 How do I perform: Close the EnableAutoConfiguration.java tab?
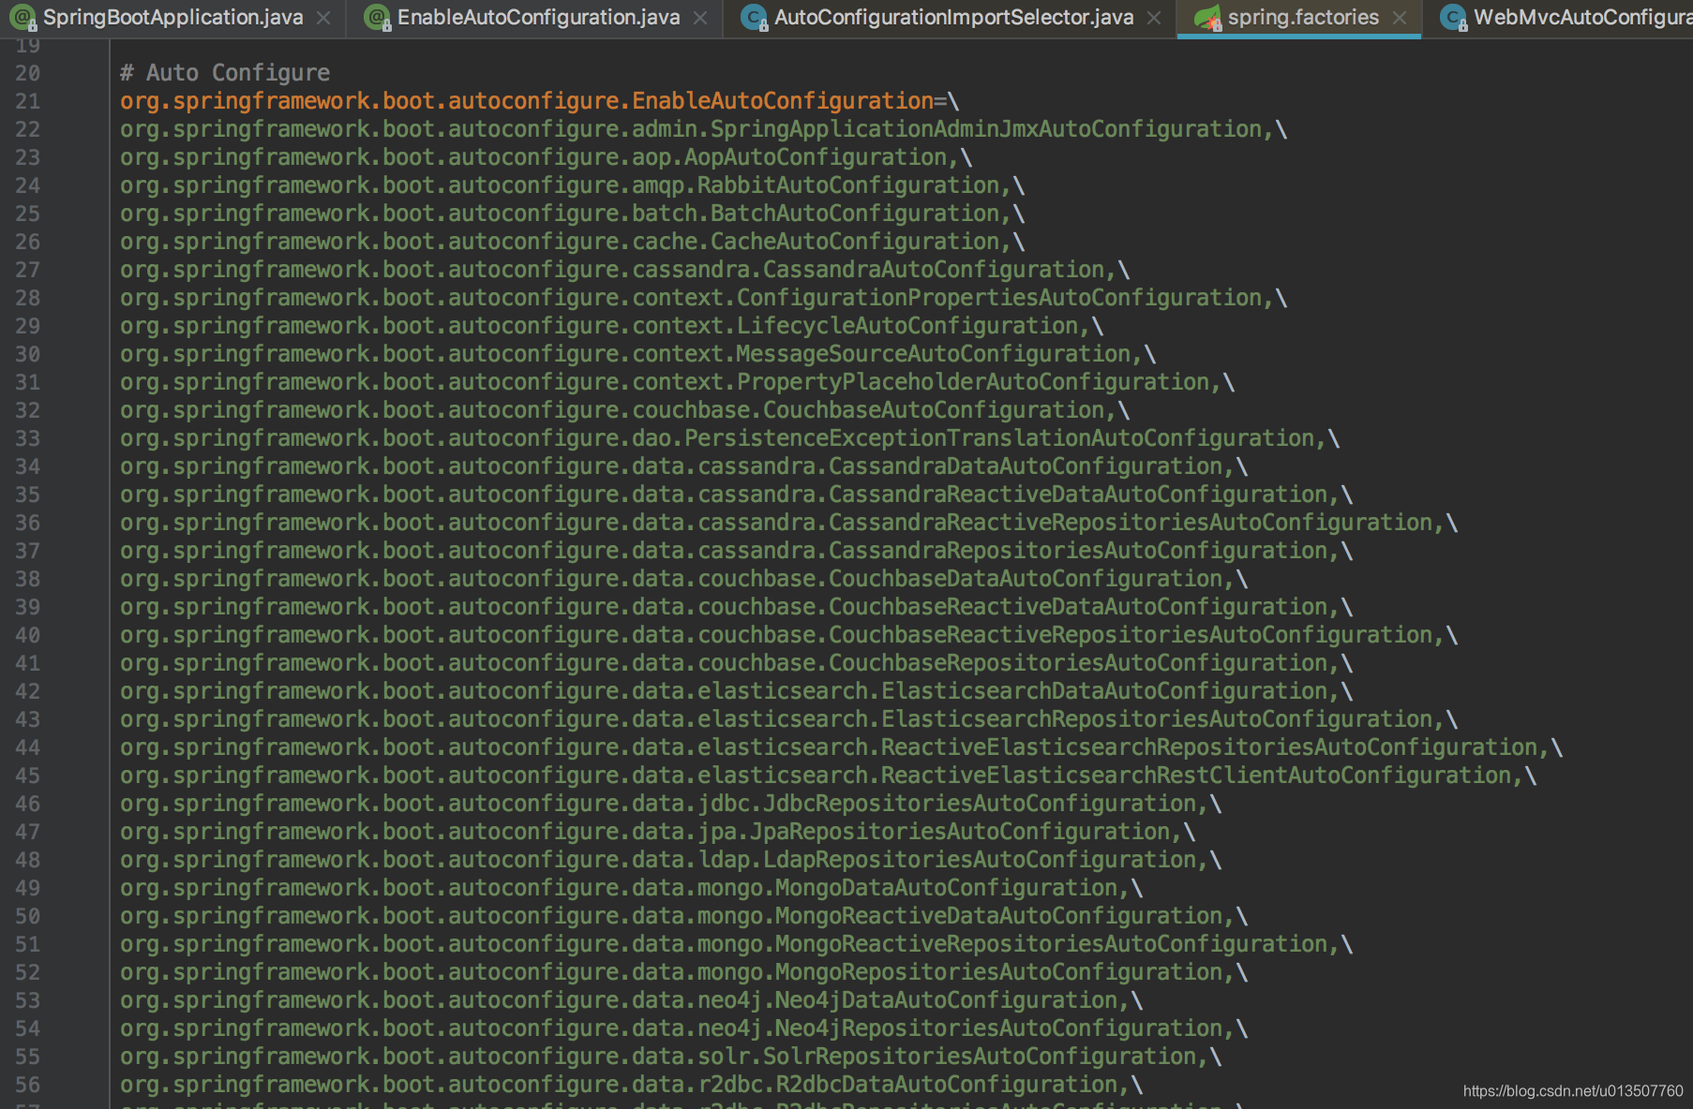click(x=700, y=18)
